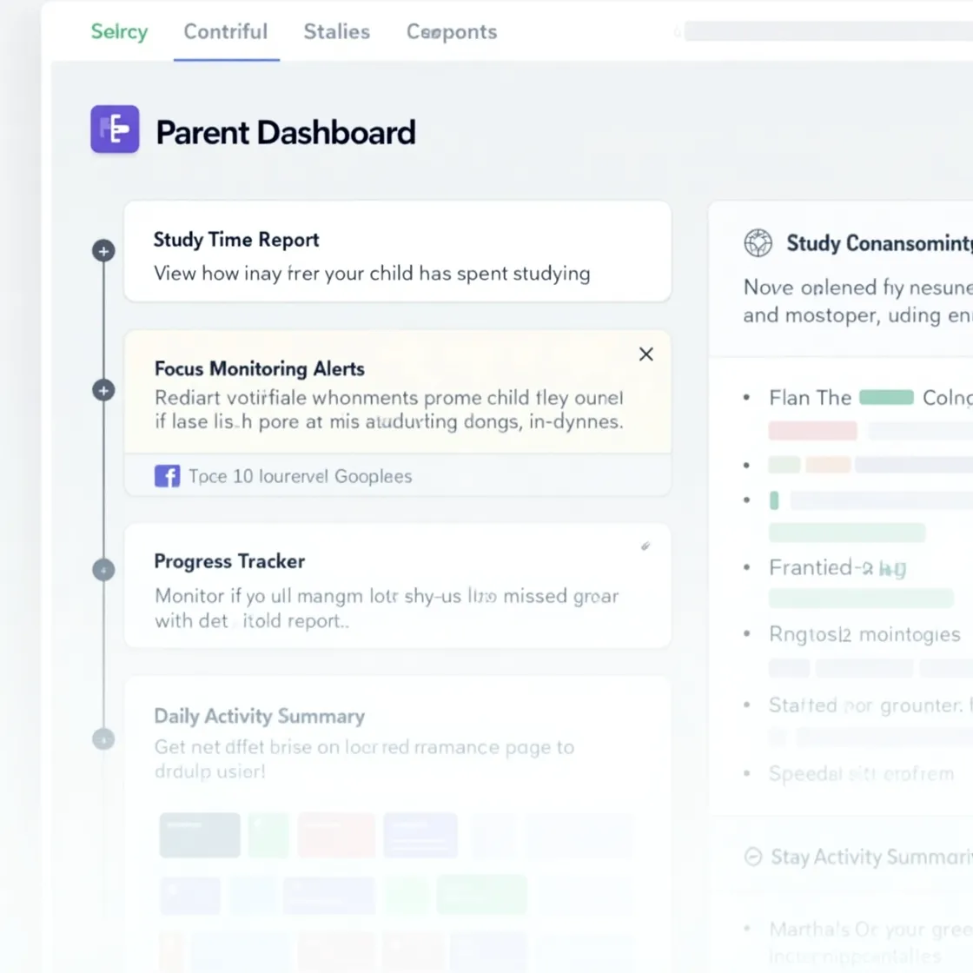Close the Focus Monitoring Alerts card
The image size is (973, 973).
point(646,354)
